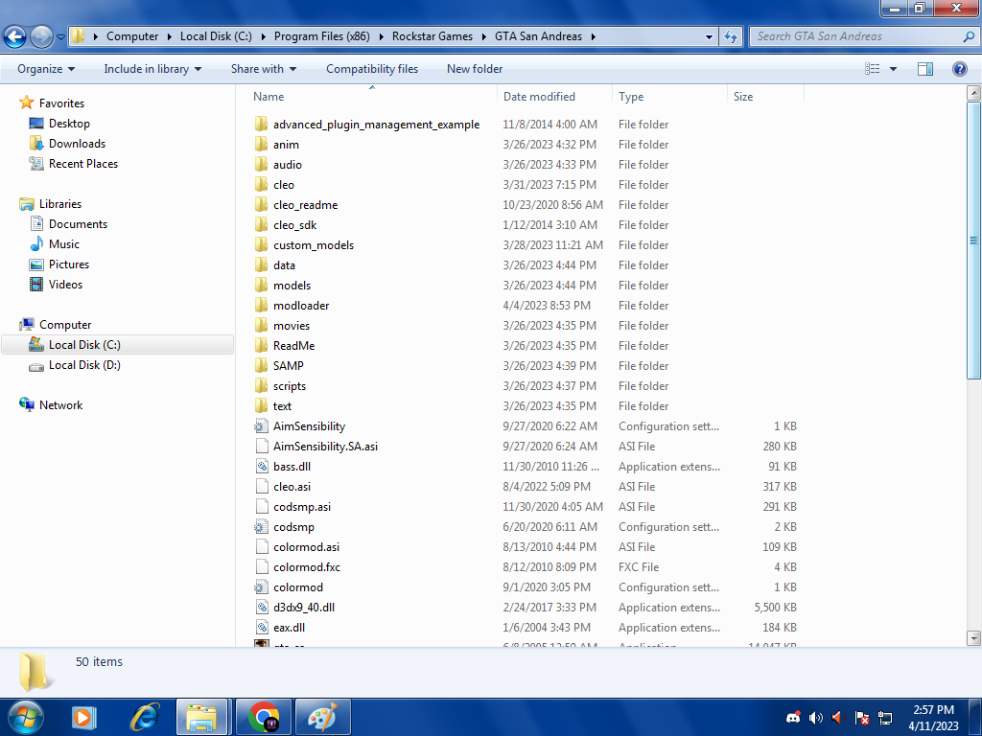Expand the arrow after GTA San Andreas breadcrumb
Image resolution: width=982 pixels, height=736 pixels.
[x=593, y=36]
